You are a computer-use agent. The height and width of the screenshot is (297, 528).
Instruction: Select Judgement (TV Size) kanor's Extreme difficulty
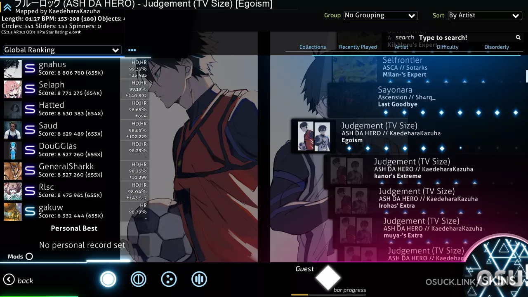click(x=426, y=172)
